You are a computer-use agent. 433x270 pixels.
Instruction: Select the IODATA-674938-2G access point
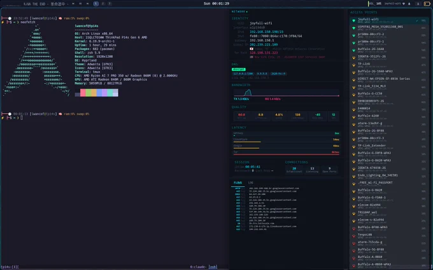click(x=389, y=169)
